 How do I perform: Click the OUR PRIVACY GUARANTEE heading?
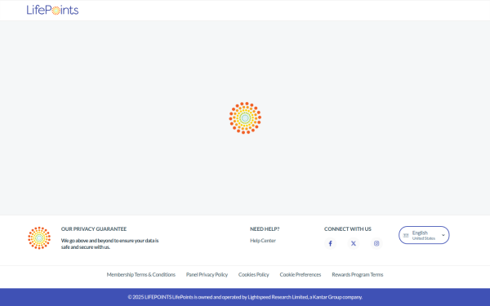pyautogui.click(x=94, y=228)
